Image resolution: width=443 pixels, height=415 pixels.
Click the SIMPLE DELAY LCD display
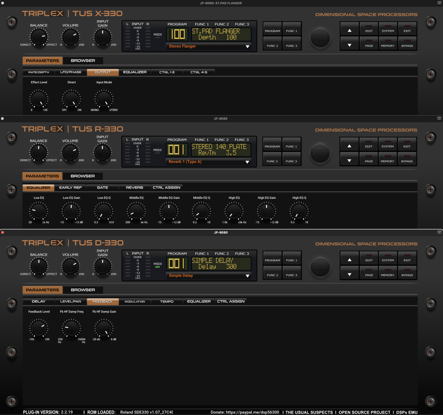(x=221, y=264)
